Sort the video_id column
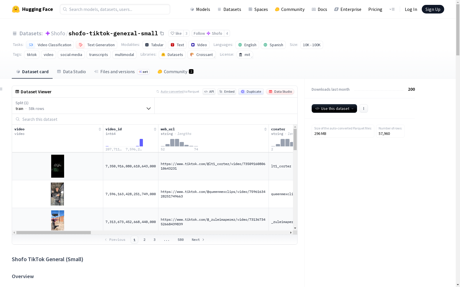 pyautogui.click(x=155, y=129)
